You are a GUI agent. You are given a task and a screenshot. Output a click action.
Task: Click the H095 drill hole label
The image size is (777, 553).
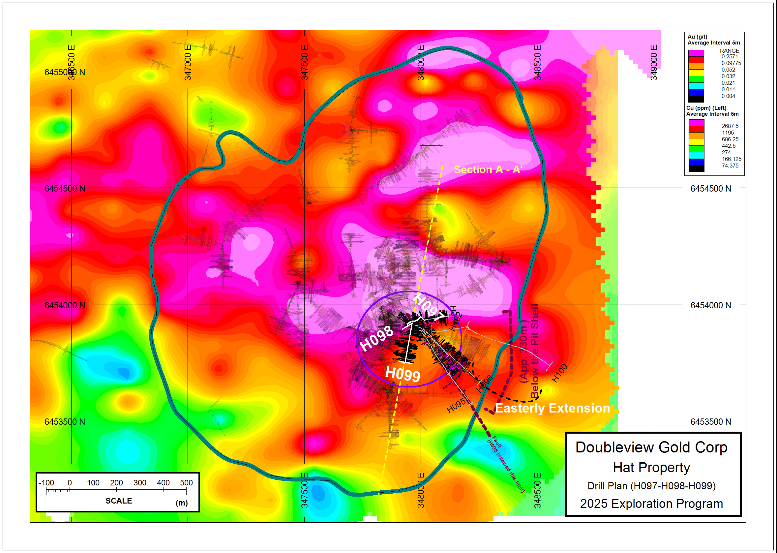456,405
